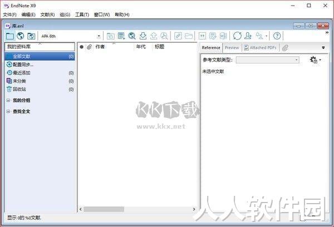Open the 工具(T) menu

[82, 14]
